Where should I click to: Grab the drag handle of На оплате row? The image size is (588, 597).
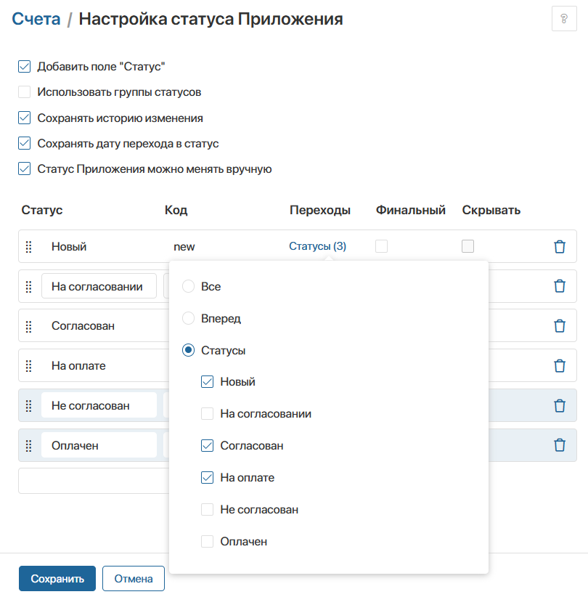click(x=28, y=366)
